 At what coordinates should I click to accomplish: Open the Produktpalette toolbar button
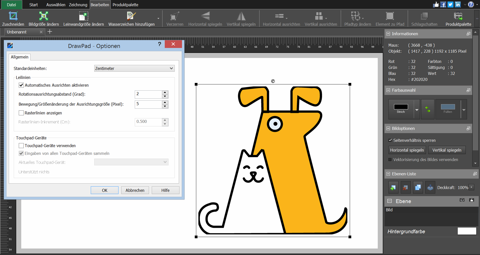pyautogui.click(x=458, y=16)
